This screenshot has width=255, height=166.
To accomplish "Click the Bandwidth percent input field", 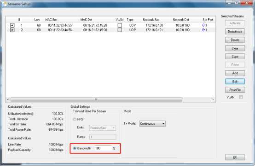I will [103, 148].
